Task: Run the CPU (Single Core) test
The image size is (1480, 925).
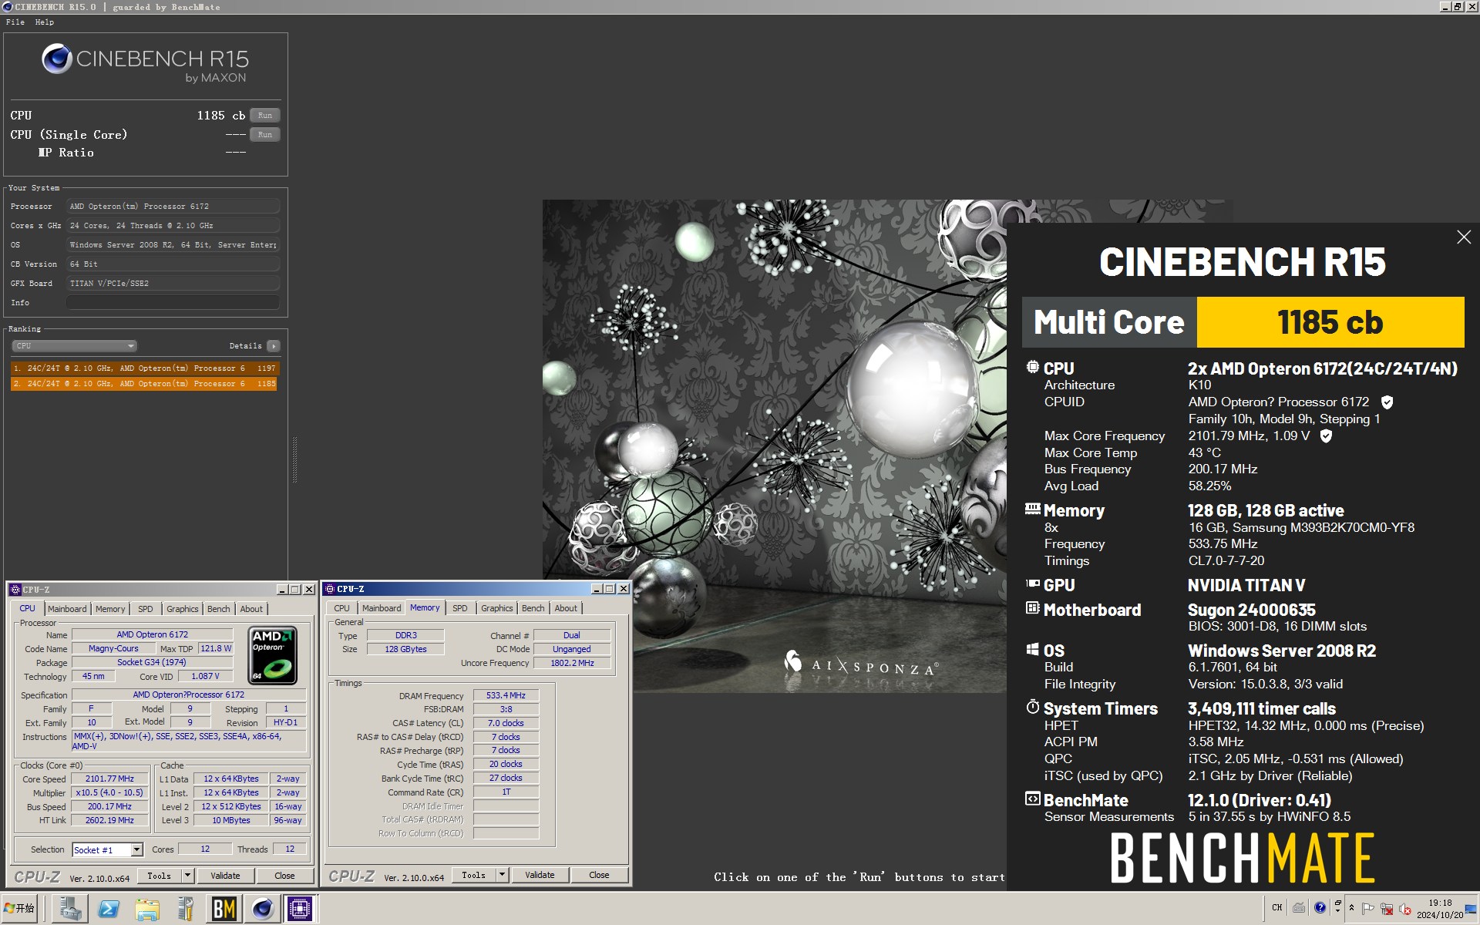Action: pos(265,135)
